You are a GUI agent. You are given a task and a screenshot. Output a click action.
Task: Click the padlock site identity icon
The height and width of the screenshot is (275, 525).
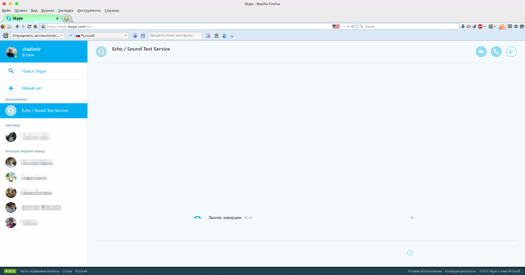(x=43, y=27)
